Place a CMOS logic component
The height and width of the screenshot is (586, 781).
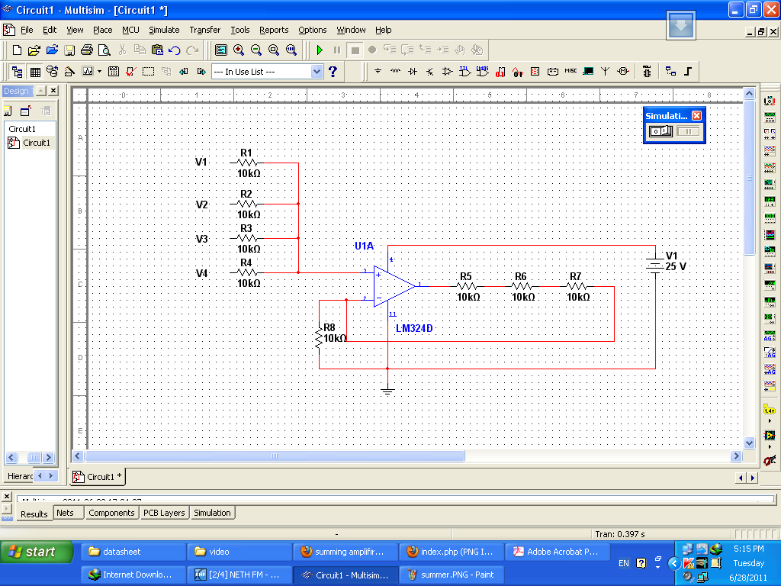click(482, 71)
